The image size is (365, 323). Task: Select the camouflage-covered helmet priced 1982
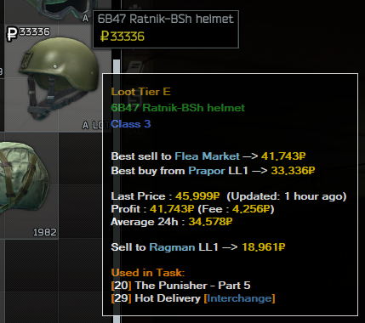29,185
